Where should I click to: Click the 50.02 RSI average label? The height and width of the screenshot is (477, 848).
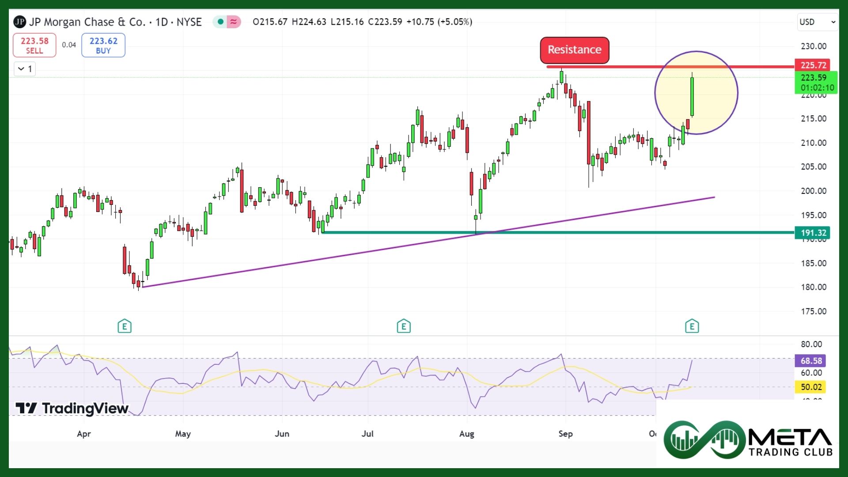[810, 387]
